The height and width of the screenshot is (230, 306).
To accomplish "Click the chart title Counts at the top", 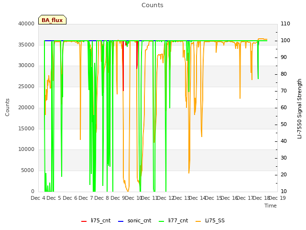I will point(153,5).
